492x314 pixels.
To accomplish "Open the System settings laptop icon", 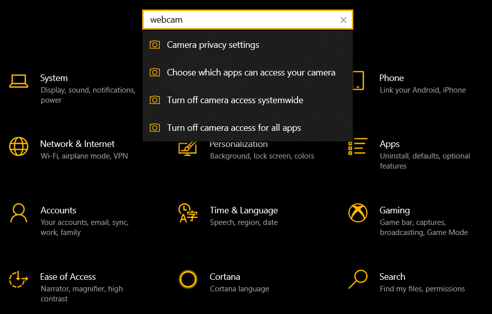I will pyautogui.click(x=19, y=81).
